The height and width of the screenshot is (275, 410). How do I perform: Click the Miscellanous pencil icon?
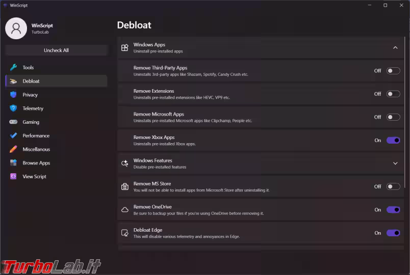tap(13, 149)
